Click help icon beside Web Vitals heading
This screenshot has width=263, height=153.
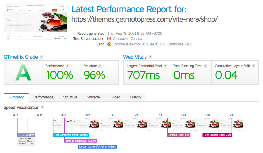pyautogui.click(x=150, y=57)
